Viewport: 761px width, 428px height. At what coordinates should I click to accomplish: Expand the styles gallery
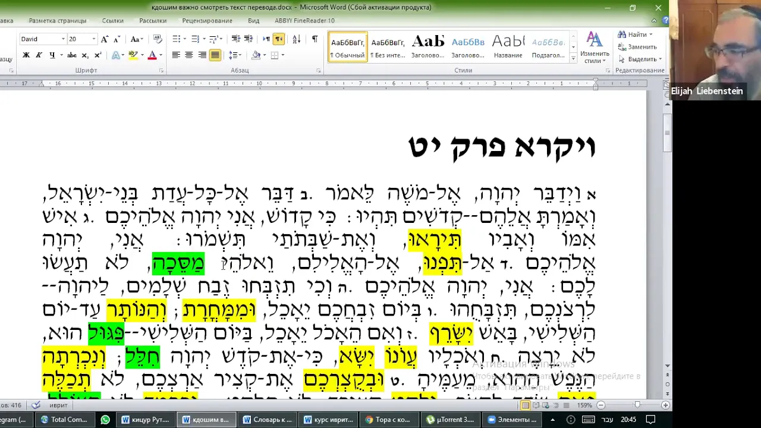pyautogui.click(x=573, y=57)
